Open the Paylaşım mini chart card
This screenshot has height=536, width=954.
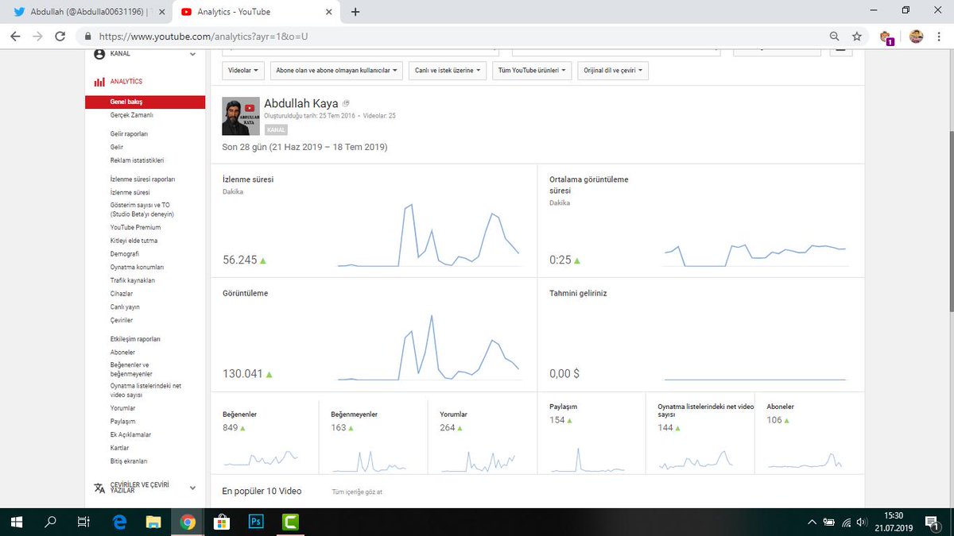tap(591, 434)
